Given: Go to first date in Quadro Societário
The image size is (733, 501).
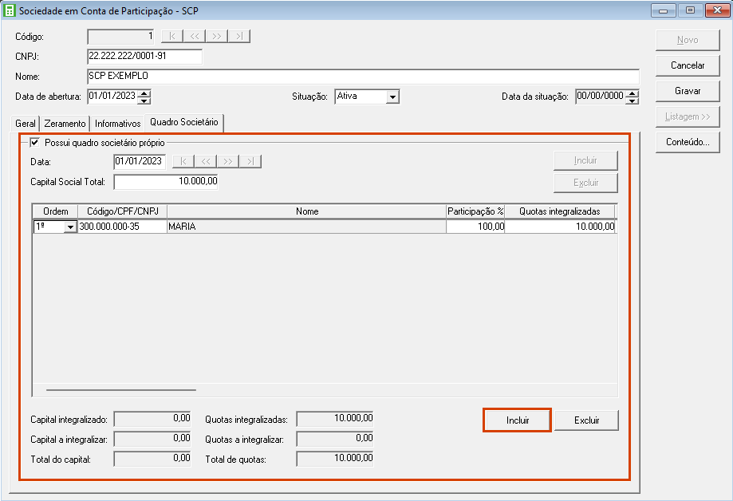Looking at the screenshot, I should tap(183, 162).
